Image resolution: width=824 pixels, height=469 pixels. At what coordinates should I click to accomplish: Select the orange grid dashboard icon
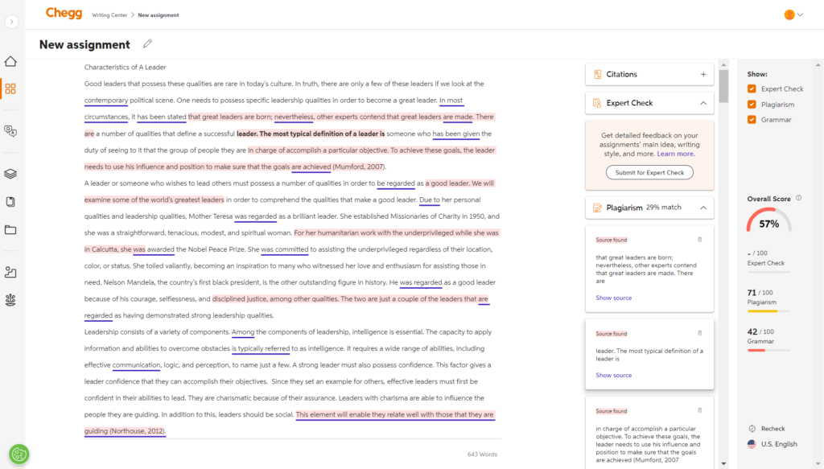click(10, 90)
